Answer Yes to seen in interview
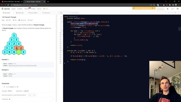Viewport: 181px width, 102px height. pos(30,95)
